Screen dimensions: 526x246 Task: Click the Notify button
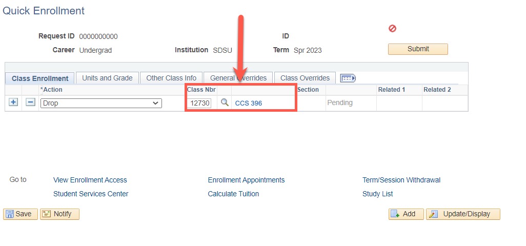(x=59, y=214)
